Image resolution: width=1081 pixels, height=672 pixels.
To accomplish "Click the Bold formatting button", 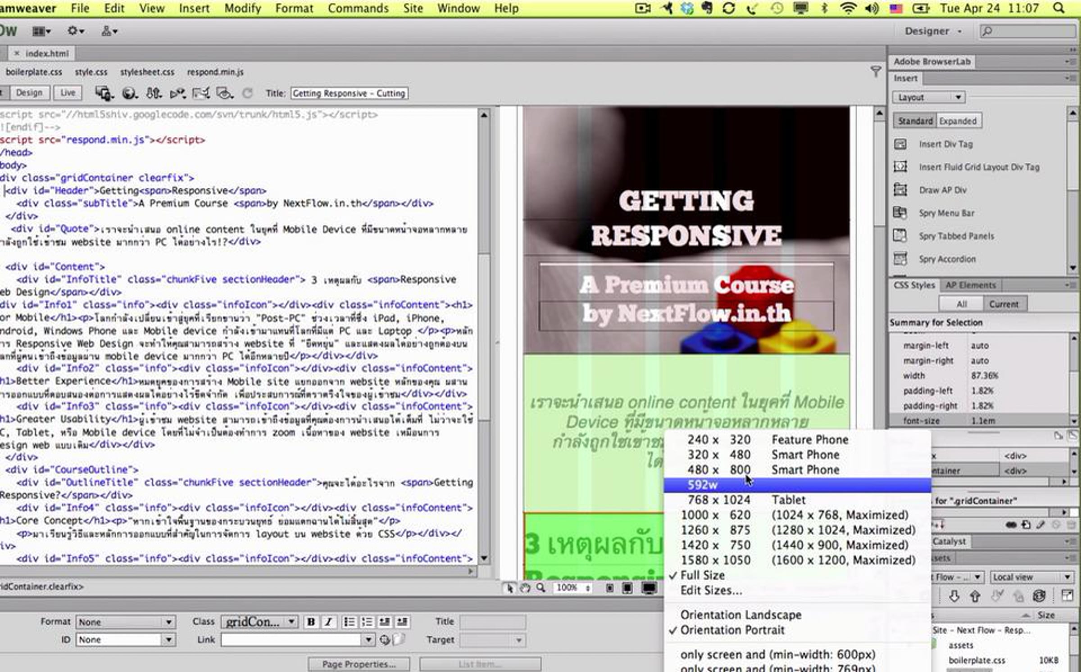I will (x=311, y=622).
